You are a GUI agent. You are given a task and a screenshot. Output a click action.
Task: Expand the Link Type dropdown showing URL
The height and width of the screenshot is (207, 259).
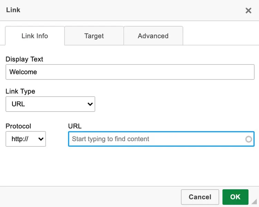pyautogui.click(x=50, y=104)
